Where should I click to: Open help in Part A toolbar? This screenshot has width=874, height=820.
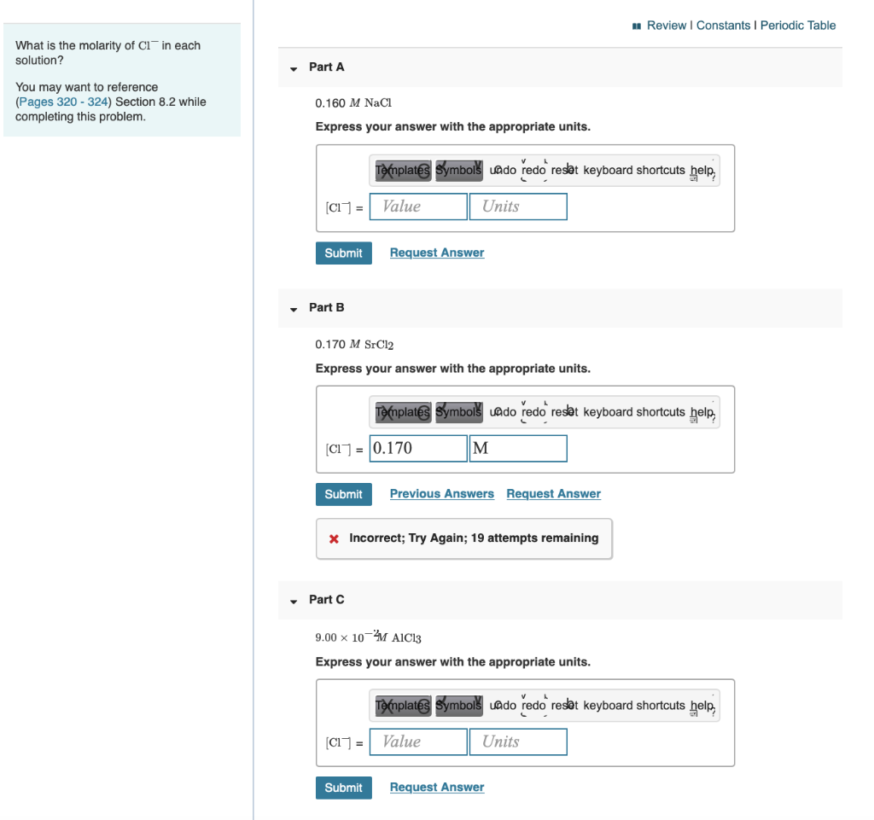coord(702,170)
